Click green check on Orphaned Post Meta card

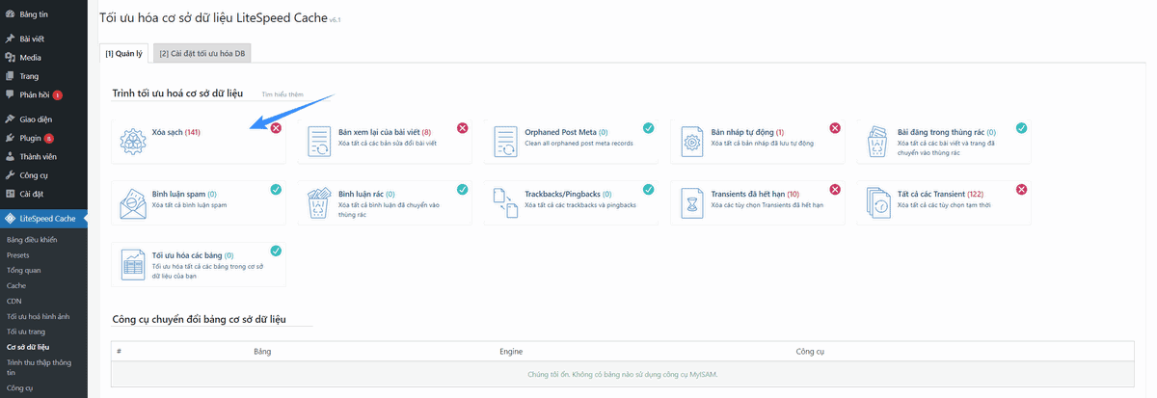pyautogui.click(x=648, y=127)
